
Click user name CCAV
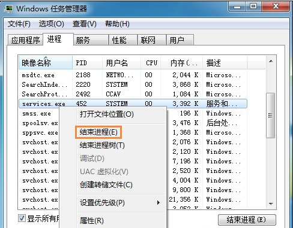tap(113, 94)
